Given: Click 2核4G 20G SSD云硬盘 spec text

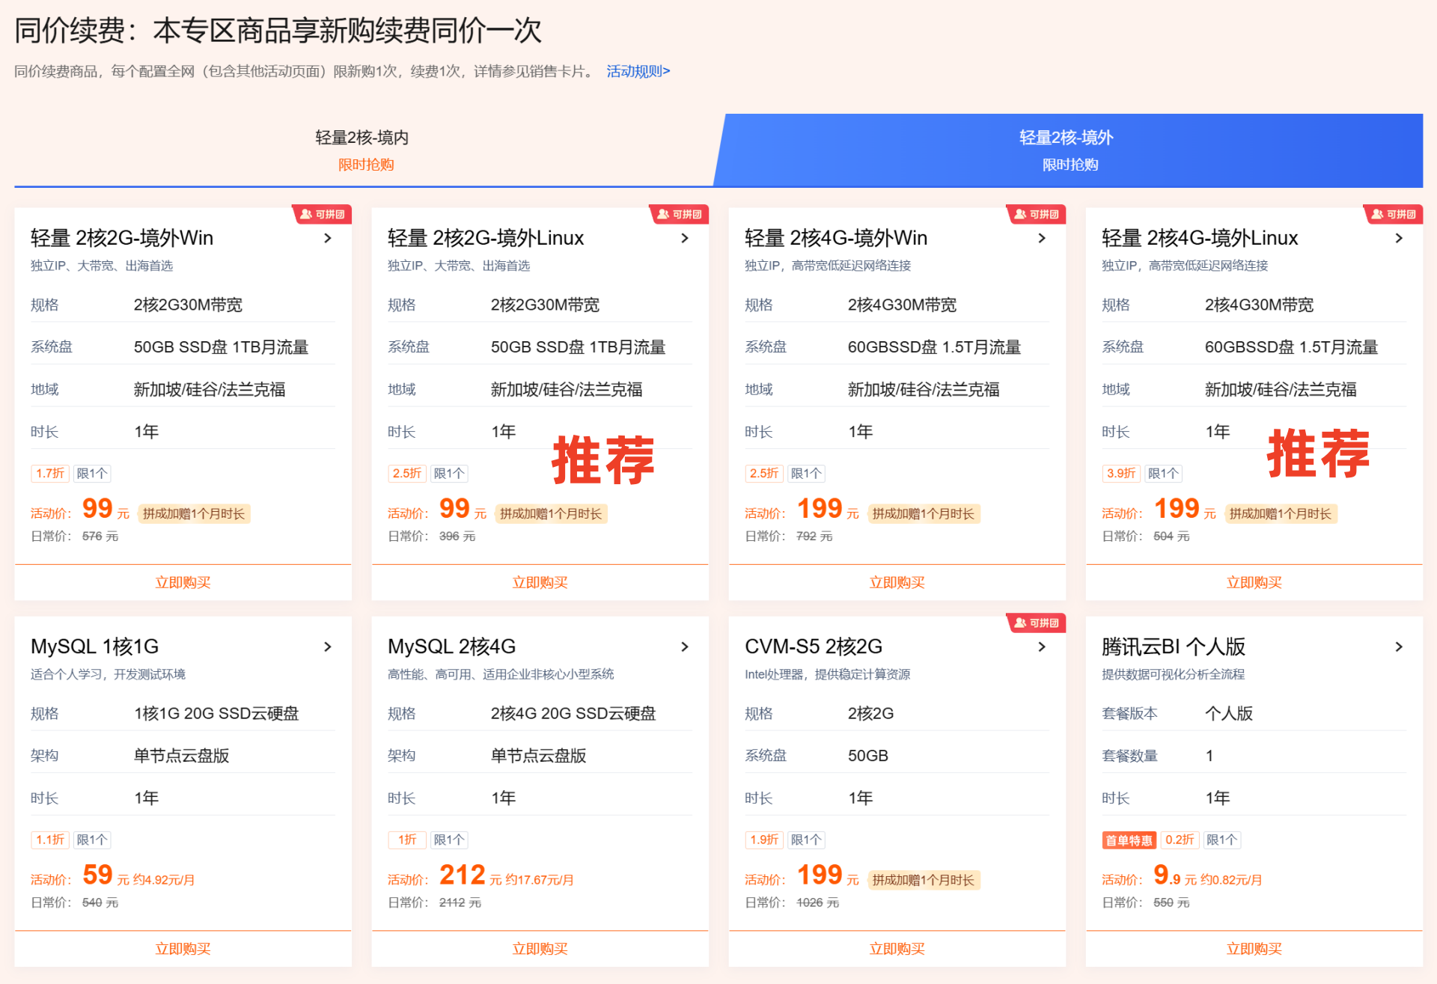Looking at the screenshot, I should [x=573, y=713].
